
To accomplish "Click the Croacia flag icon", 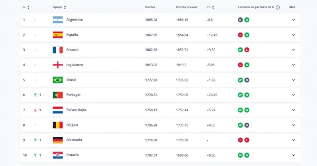I will (x=57, y=155).
